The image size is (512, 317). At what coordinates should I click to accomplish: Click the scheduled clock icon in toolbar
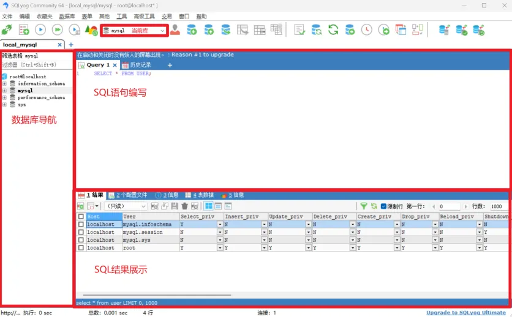367,30
